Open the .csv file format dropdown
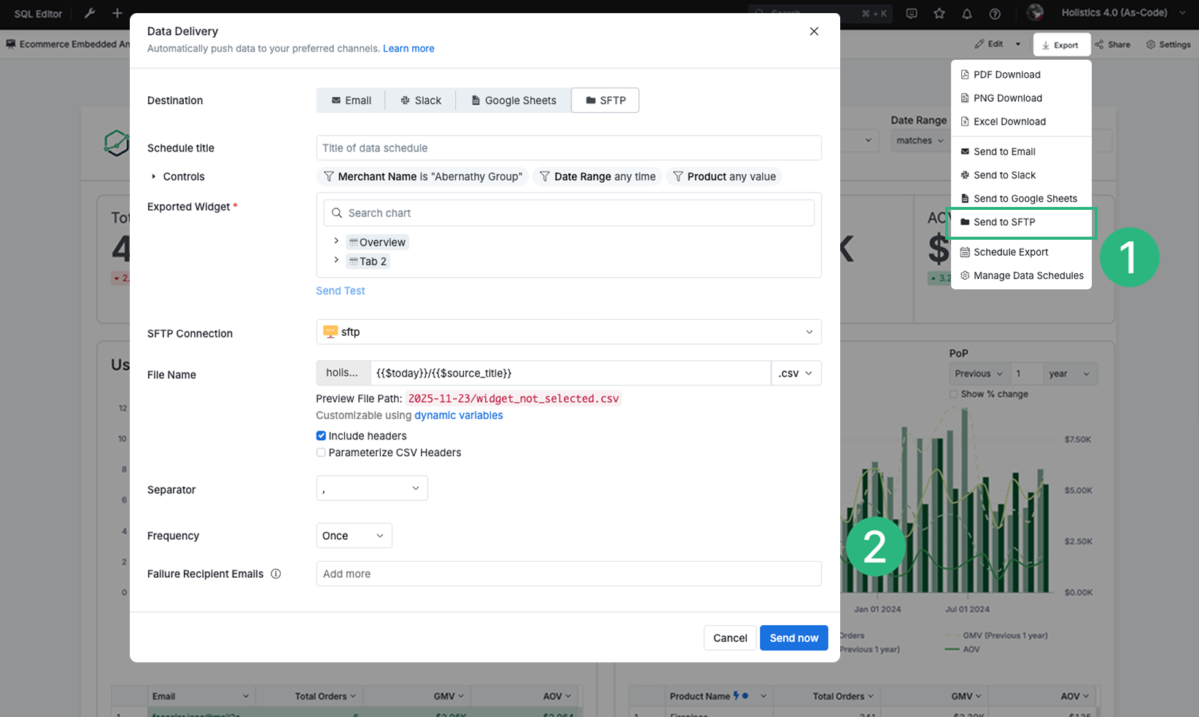Image resolution: width=1199 pixels, height=717 pixels. pos(795,373)
